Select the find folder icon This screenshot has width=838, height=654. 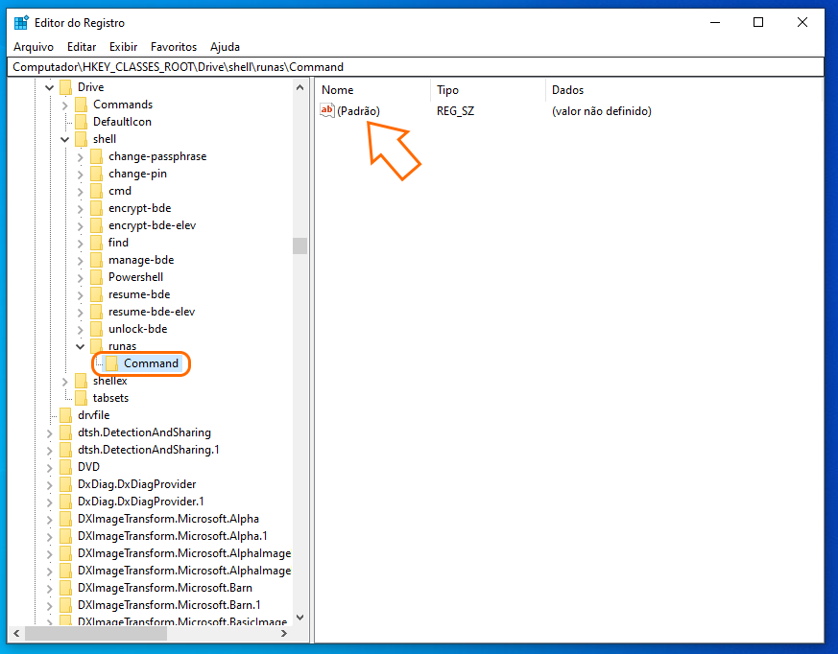tap(96, 243)
